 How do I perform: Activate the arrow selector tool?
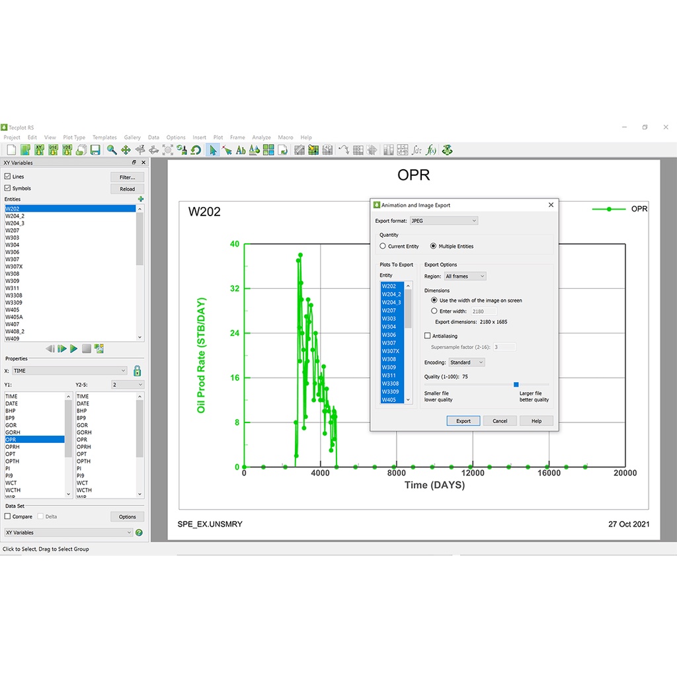tap(213, 150)
